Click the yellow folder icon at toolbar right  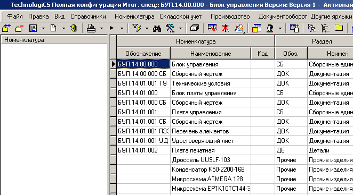tap(339, 28)
